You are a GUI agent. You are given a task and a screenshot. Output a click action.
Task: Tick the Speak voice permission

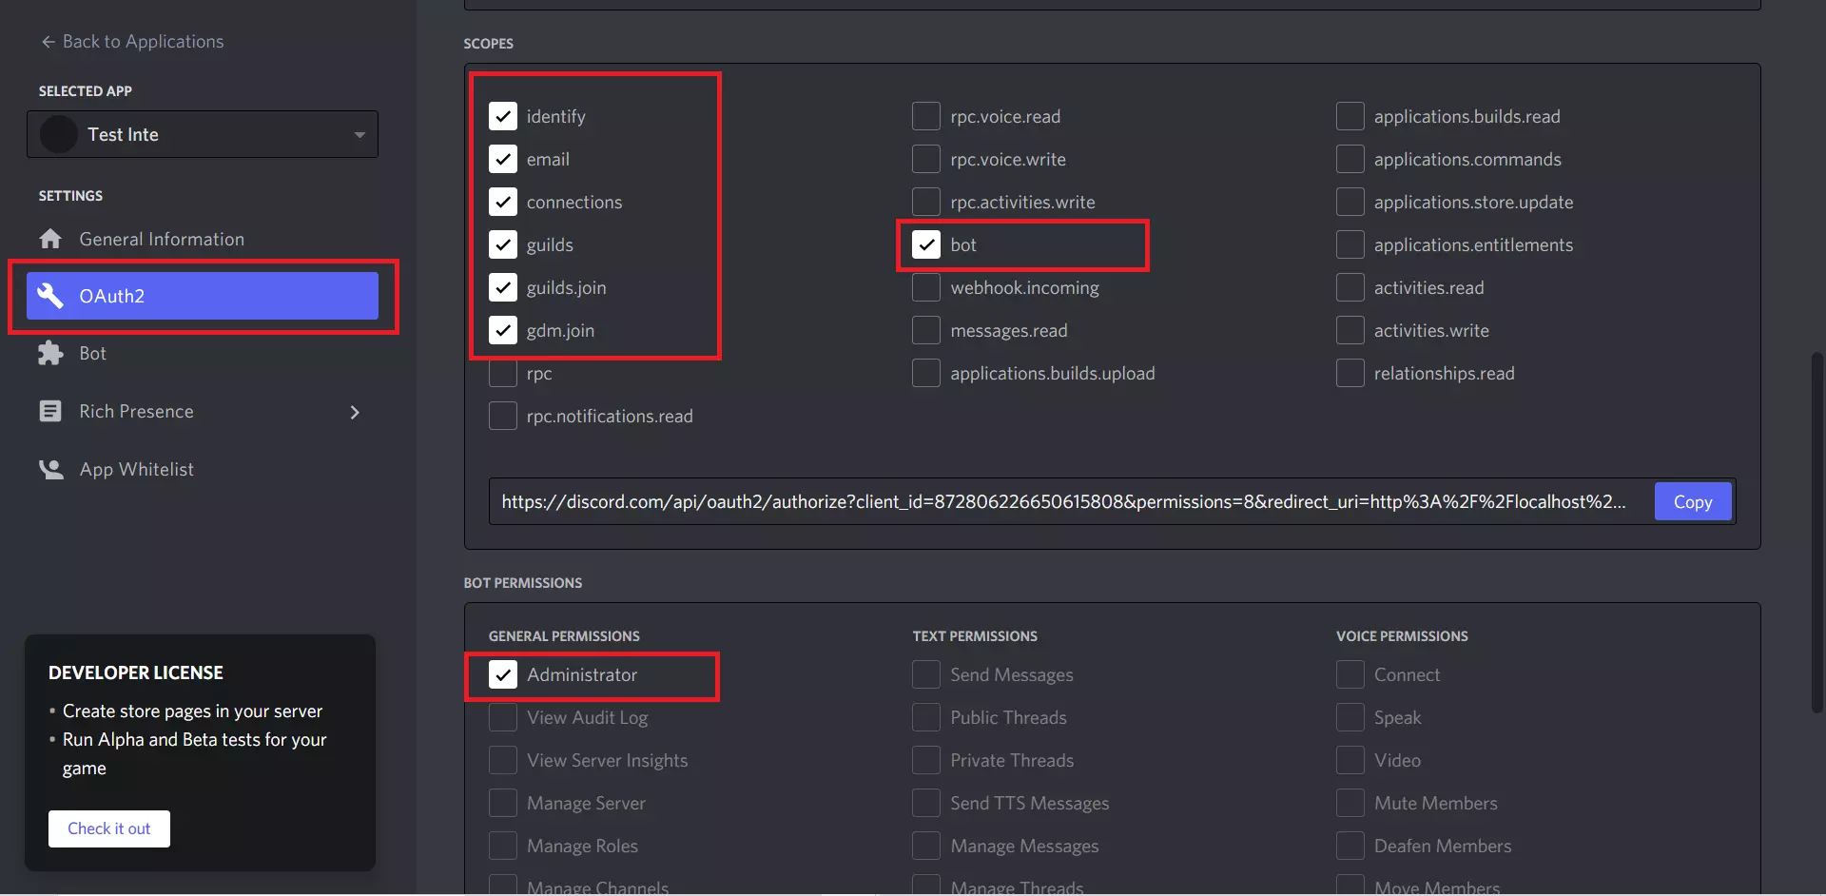(1350, 717)
